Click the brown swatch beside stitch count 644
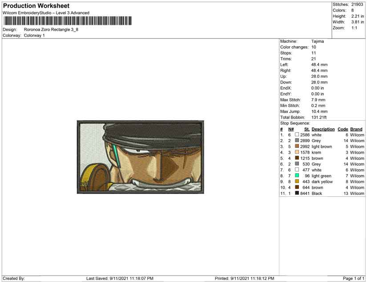 pos(297,187)
